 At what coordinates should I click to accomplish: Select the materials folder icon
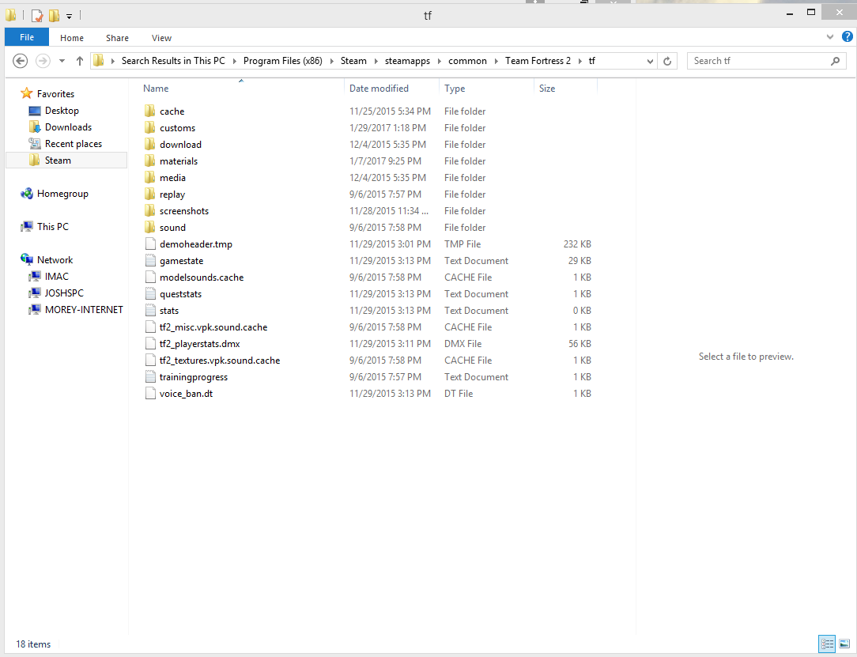(150, 160)
